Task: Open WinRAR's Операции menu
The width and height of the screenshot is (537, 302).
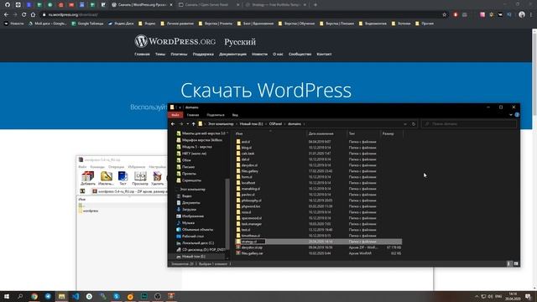Action: pyautogui.click(x=116, y=167)
